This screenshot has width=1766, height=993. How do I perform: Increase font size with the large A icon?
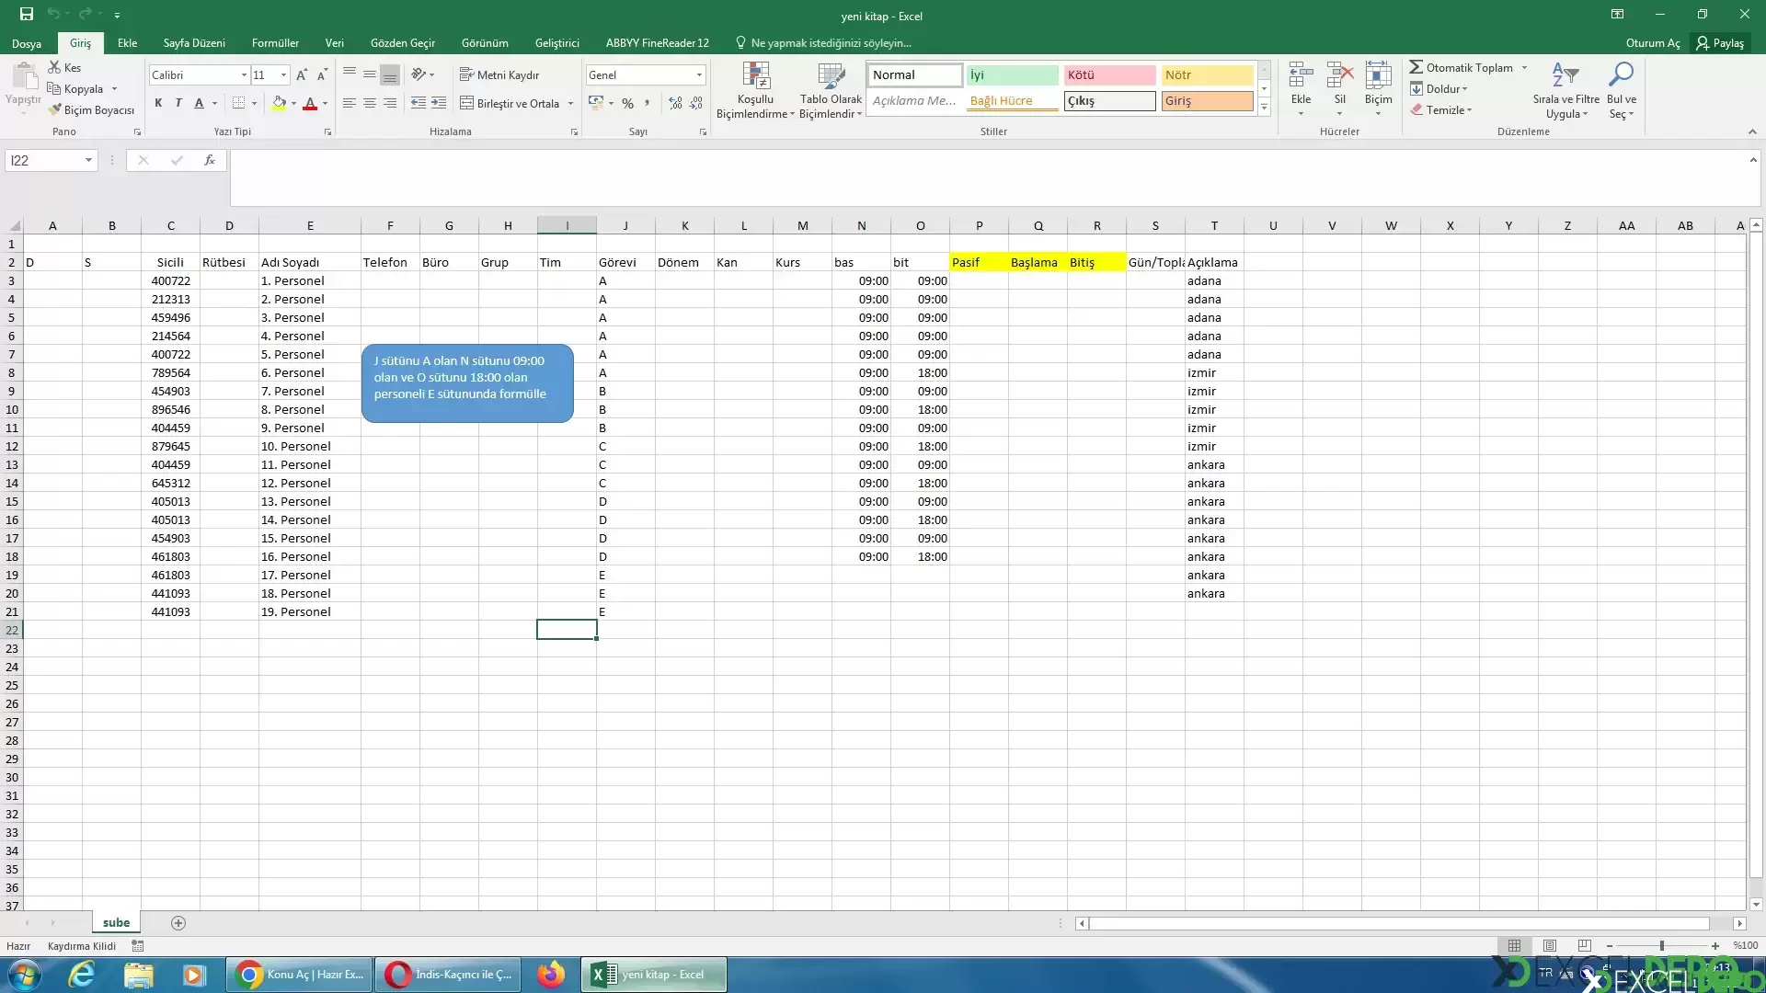[x=302, y=74]
